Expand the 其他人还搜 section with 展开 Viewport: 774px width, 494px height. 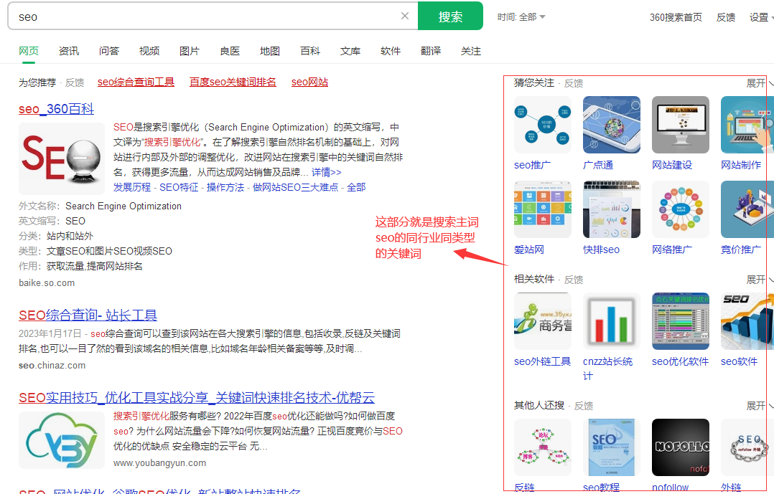(x=759, y=406)
